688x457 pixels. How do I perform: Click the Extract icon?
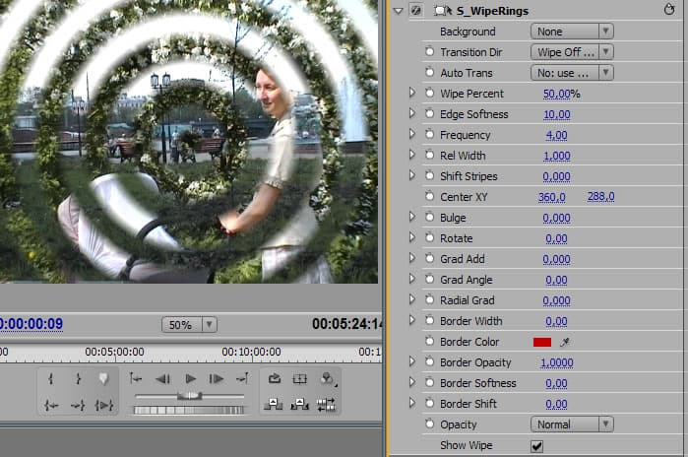(299, 405)
